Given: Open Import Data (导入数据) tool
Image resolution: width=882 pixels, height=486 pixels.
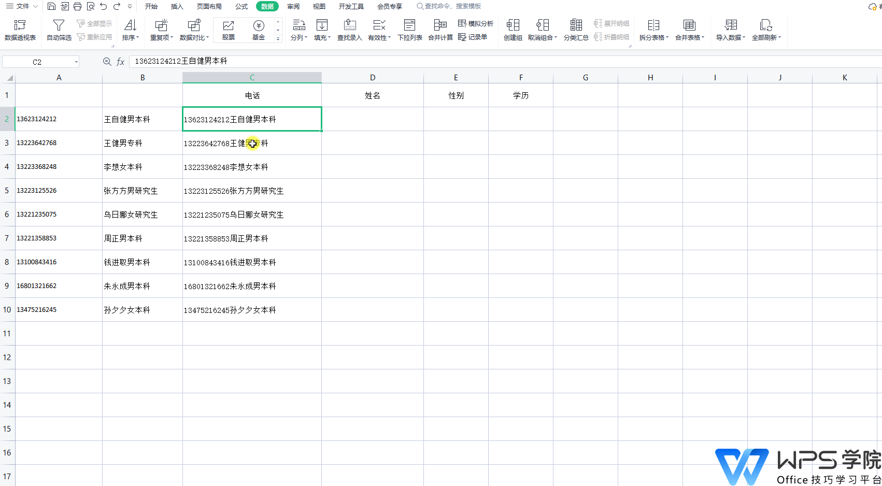Looking at the screenshot, I should click(731, 30).
